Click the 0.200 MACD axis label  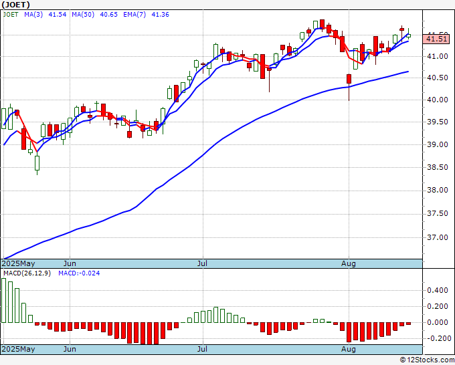[x=438, y=306]
